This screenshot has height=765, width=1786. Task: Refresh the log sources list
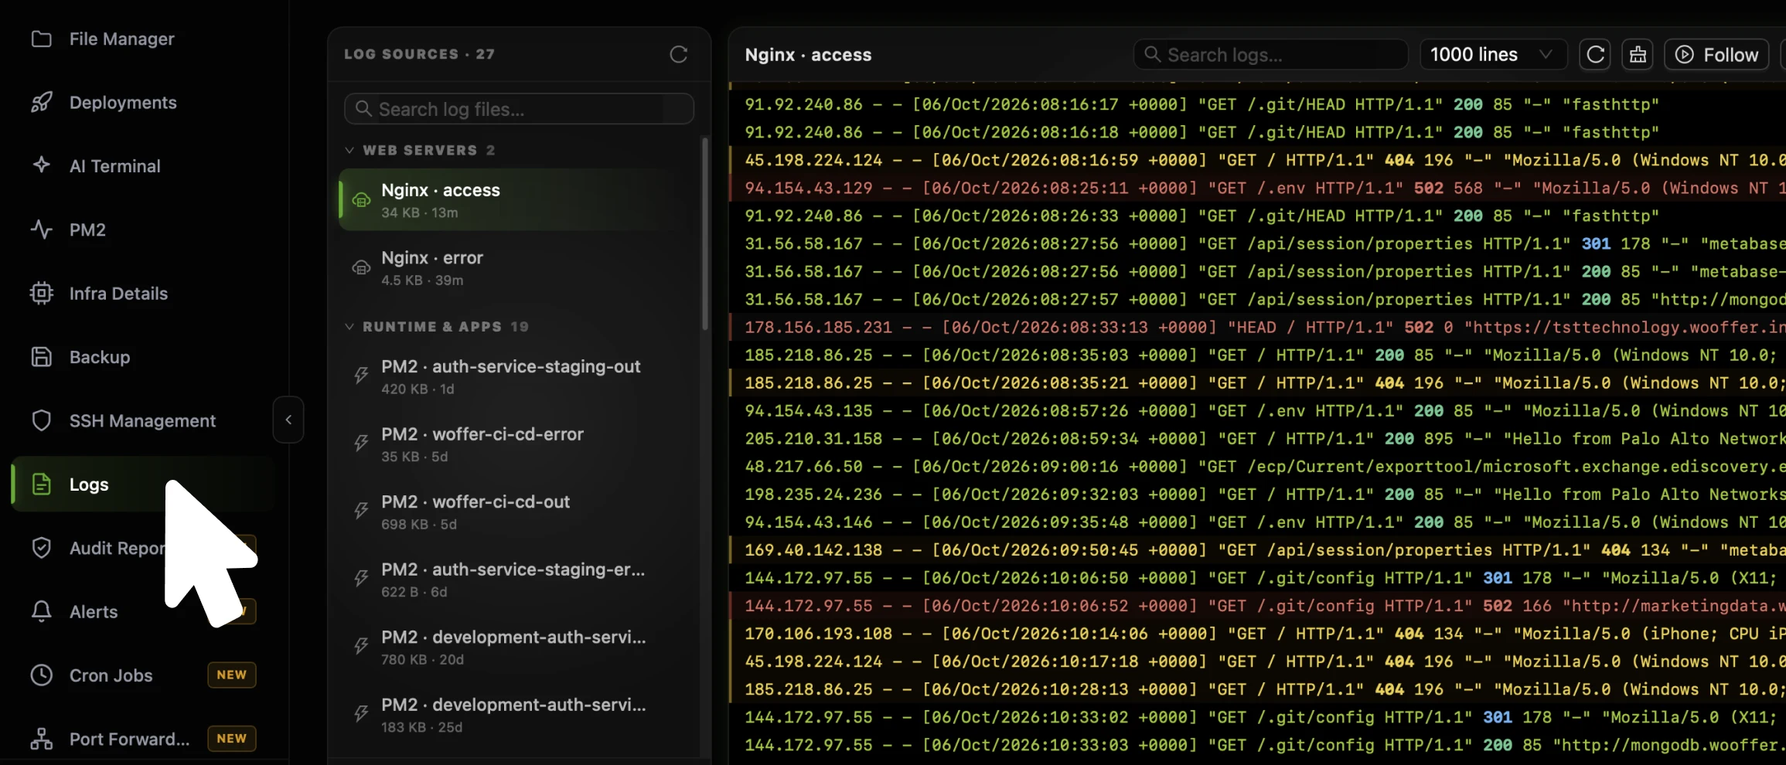(678, 54)
